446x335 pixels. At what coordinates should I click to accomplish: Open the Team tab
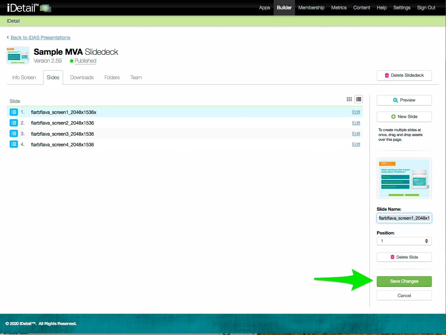(x=136, y=77)
